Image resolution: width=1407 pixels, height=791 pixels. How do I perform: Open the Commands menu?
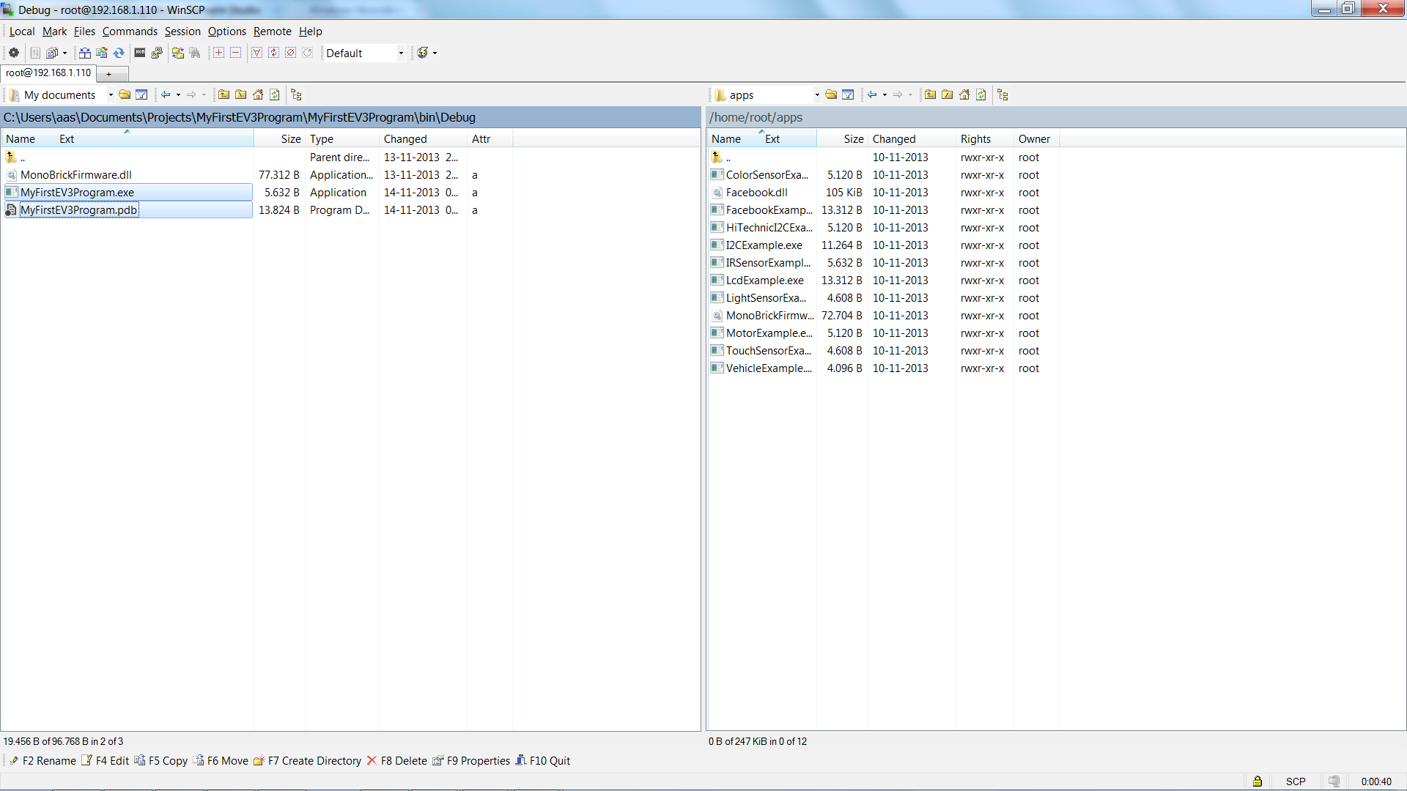(130, 31)
